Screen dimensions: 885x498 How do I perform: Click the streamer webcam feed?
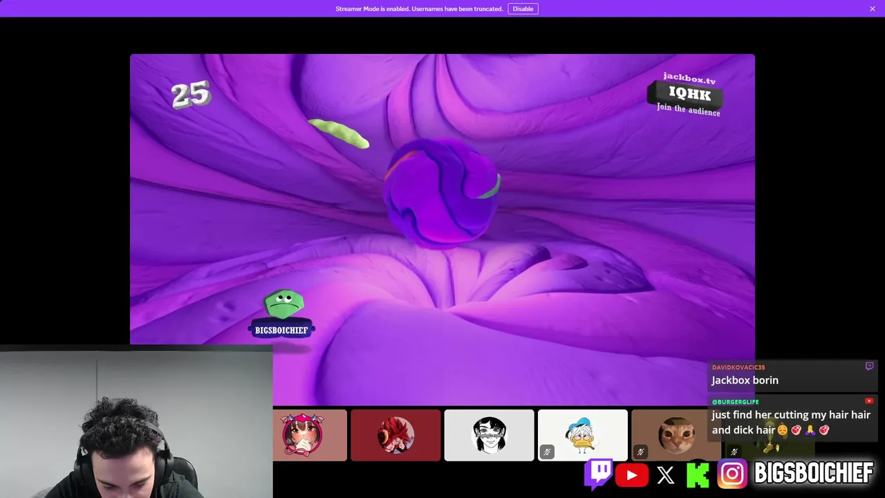pos(136,422)
